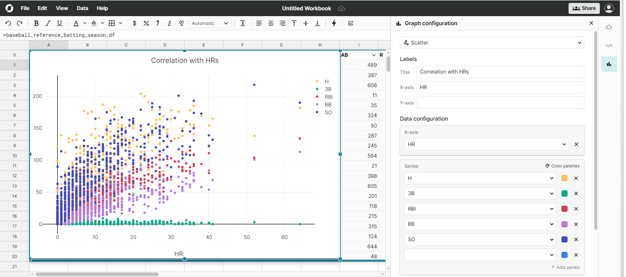Toggle bold formatting
Image resolution: width=626 pixels, height=277 pixels.
pos(36,23)
